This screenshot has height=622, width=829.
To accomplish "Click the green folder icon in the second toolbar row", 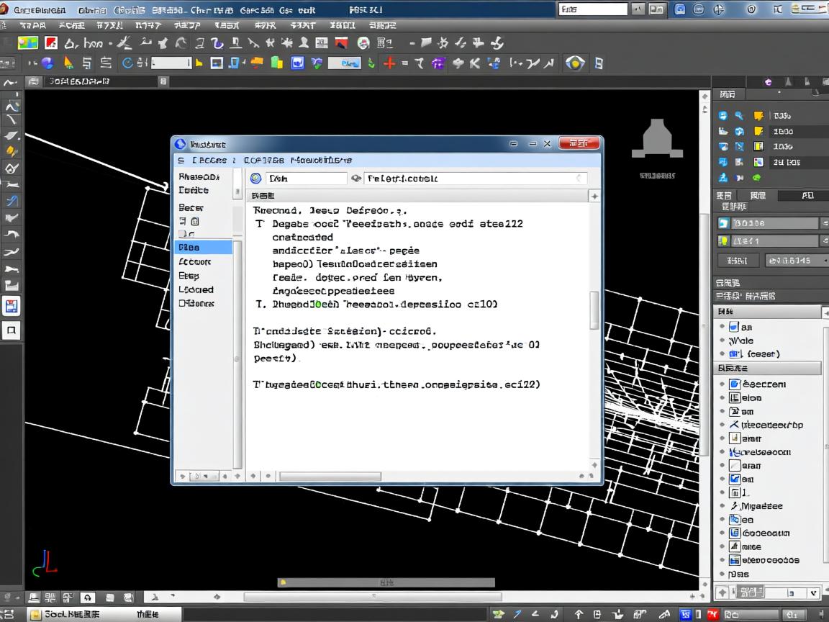I will point(276,63).
